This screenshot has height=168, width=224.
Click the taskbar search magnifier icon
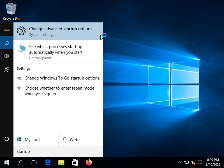pyautogui.click(x=20, y=162)
